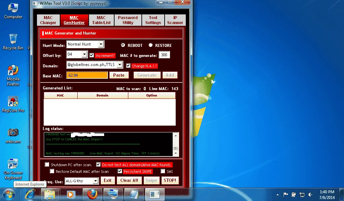Switch to Firefox in the taskbar
The width and height of the screenshot is (344, 201).
92,194
